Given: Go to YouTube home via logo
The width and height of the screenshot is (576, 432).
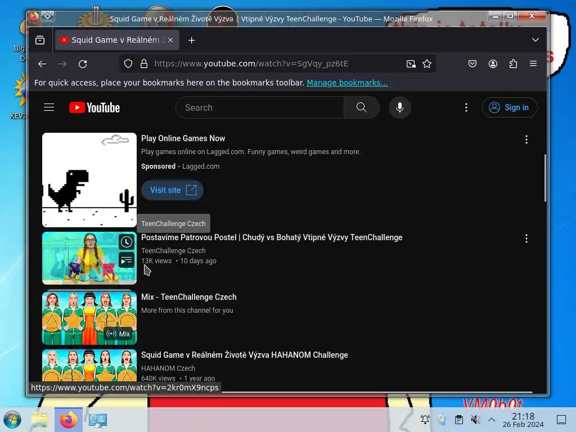Looking at the screenshot, I should point(94,107).
